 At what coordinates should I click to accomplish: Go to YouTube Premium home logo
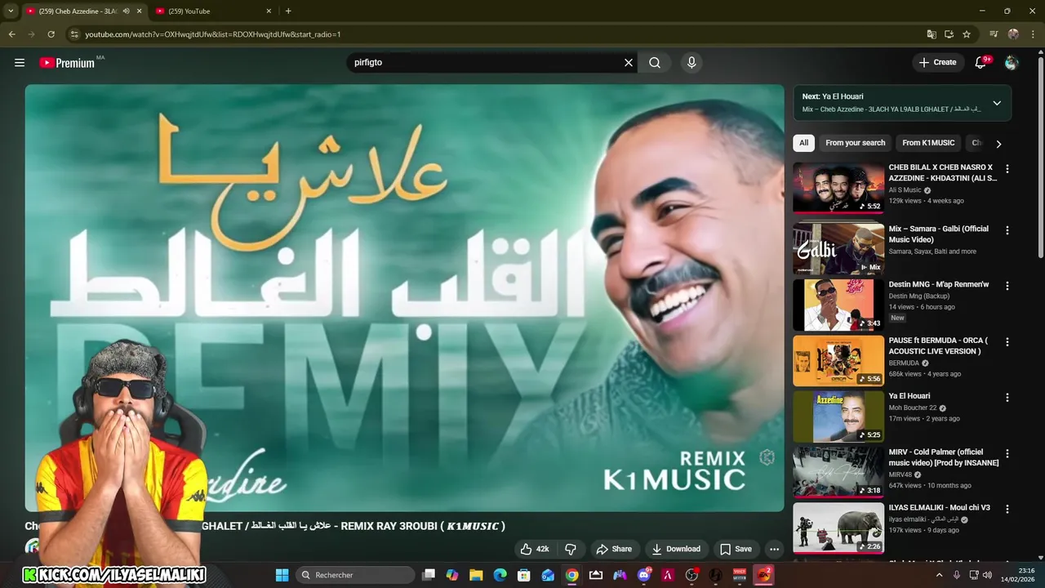coord(67,63)
